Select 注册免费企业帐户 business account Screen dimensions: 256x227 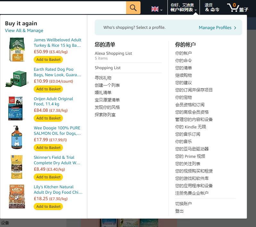click(192, 193)
